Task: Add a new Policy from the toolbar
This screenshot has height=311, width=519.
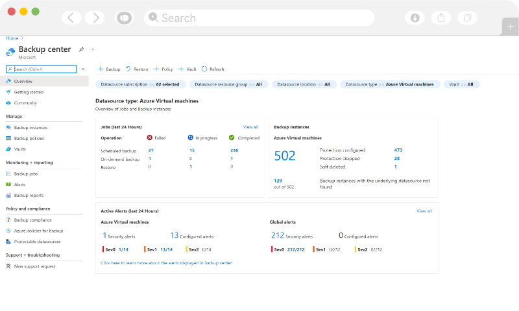Action: pos(163,69)
